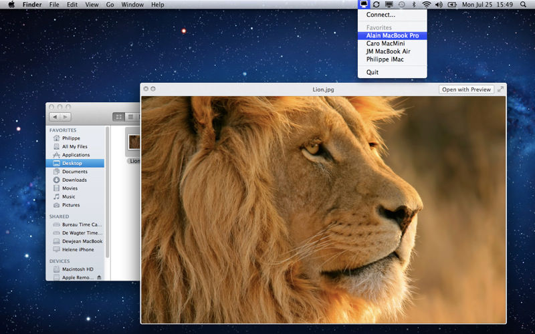Click the Bluetooth status icon
Screen dimensions: 535x334
click(414, 5)
